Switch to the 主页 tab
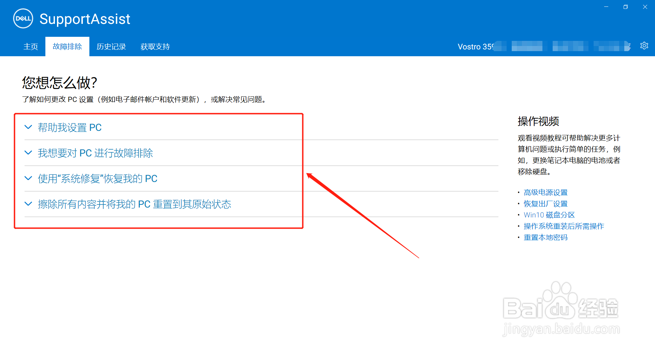Image resolution: width=655 pixels, height=351 pixels. 31,47
